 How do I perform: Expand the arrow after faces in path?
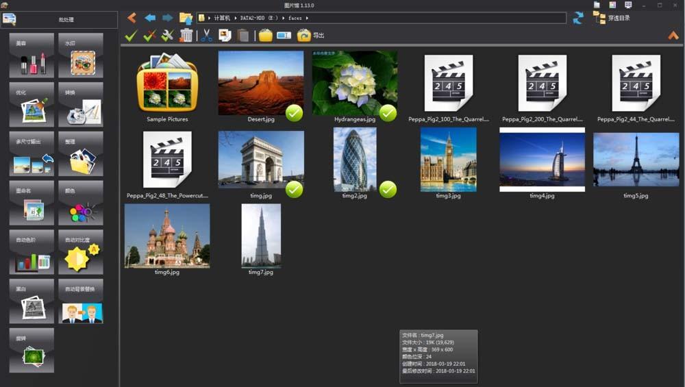pos(307,18)
